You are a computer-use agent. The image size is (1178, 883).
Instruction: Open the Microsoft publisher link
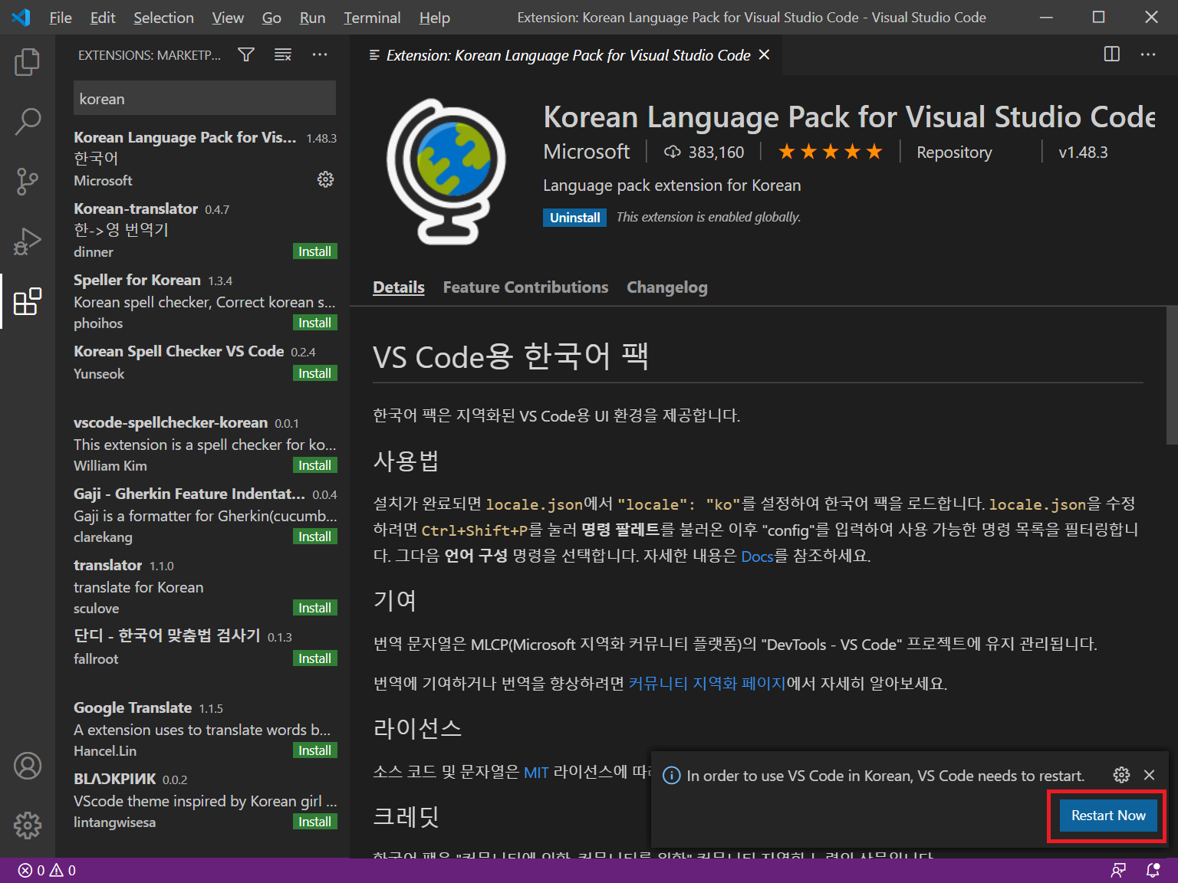(x=587, y=152)
